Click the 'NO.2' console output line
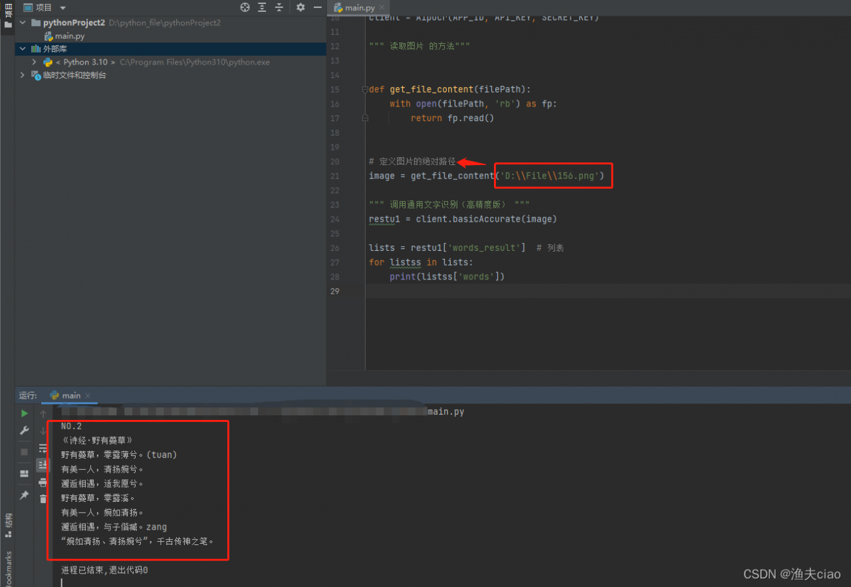The width and height of the screenshot is (851, 587). (71, 426)
